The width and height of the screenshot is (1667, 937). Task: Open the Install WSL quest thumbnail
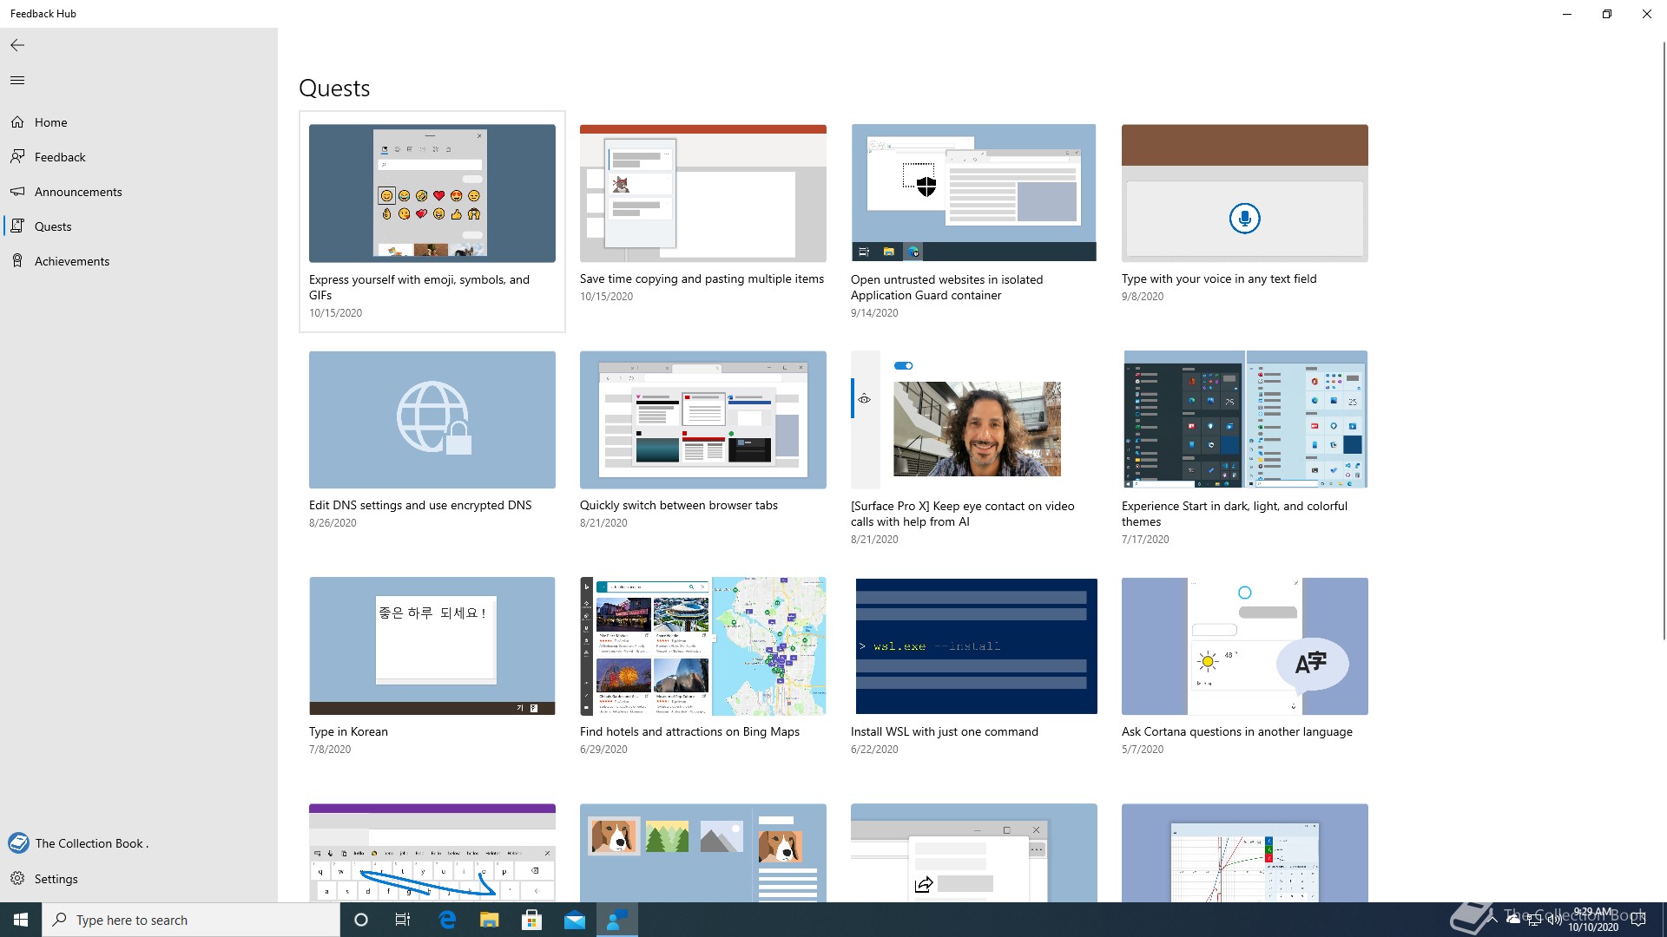[x=974, y=646]
